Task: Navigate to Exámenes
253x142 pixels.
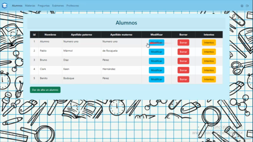Action: 58,6
